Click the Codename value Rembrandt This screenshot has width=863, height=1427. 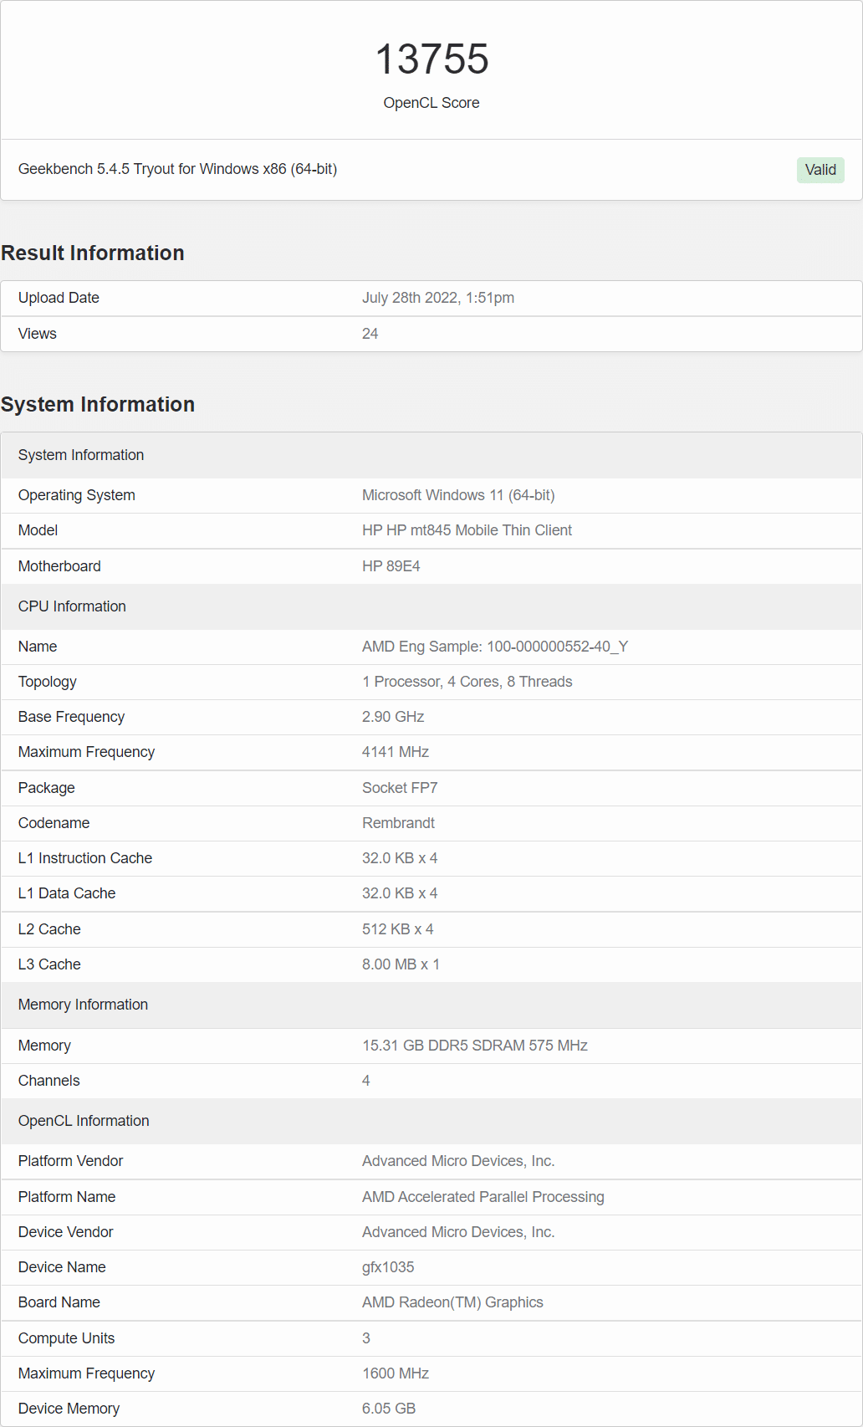pos(398,823)
